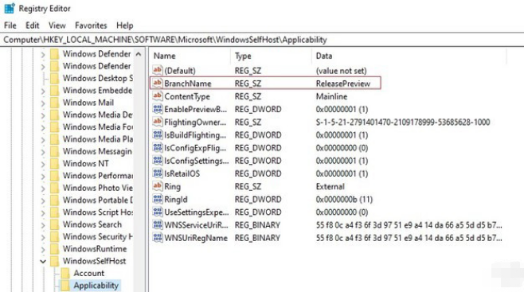Click the WNSServiceUriR... binary icon
The width and height of the screenshot is (524, 292).
158,224
